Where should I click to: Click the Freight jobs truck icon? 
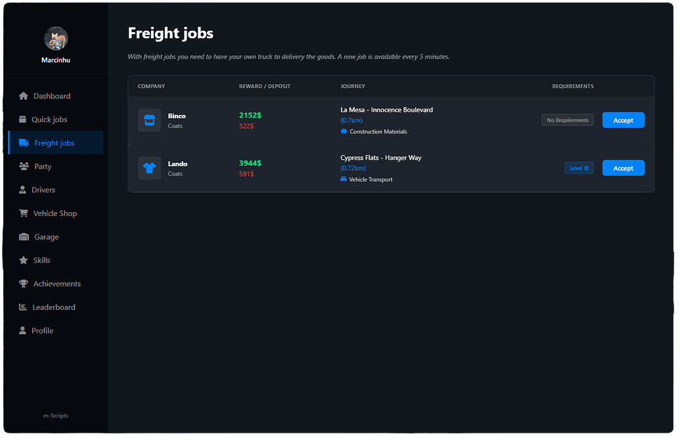[x=24, y=142]
